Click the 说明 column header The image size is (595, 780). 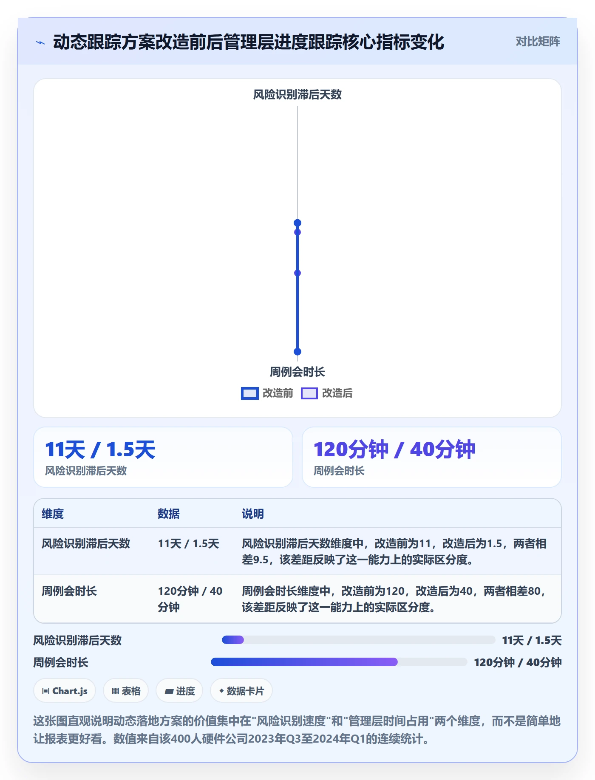[x=253, y=514]
